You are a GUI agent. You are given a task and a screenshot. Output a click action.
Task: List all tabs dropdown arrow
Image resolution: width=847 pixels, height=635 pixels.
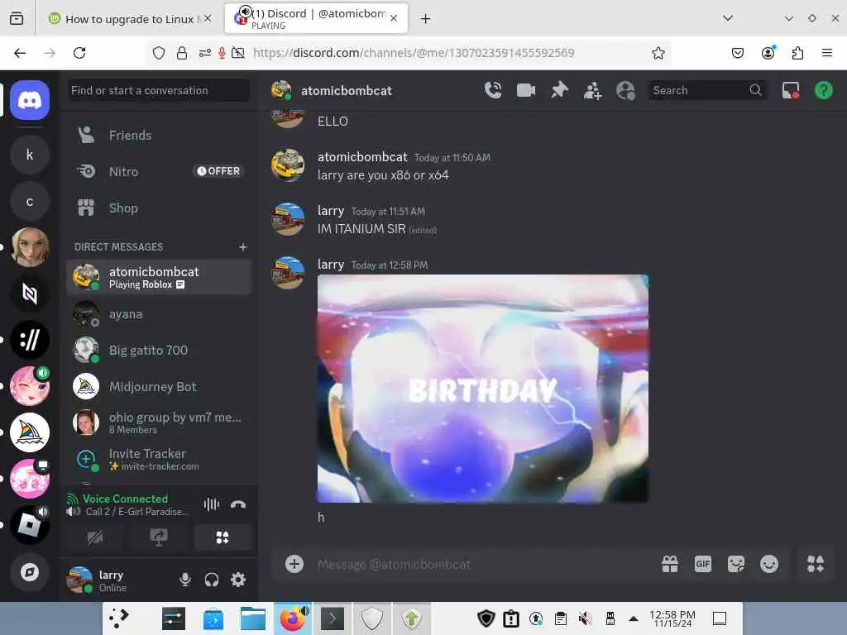coord(728,18)
